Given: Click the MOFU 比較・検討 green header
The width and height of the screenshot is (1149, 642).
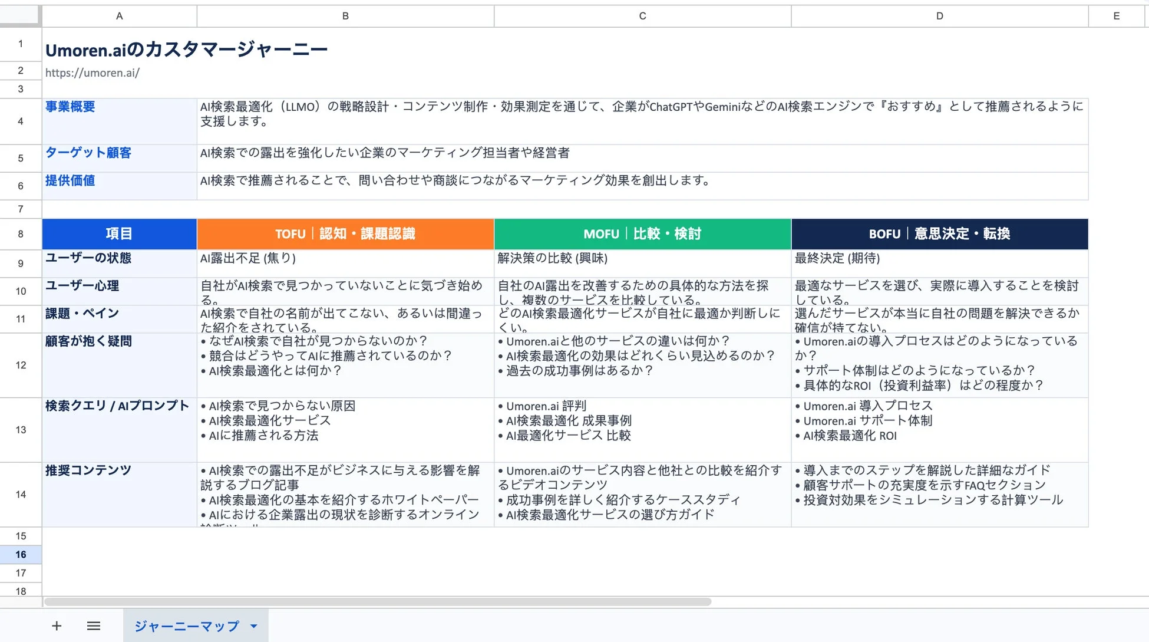Looking at the screenshot, I should (x=642, y=233).
